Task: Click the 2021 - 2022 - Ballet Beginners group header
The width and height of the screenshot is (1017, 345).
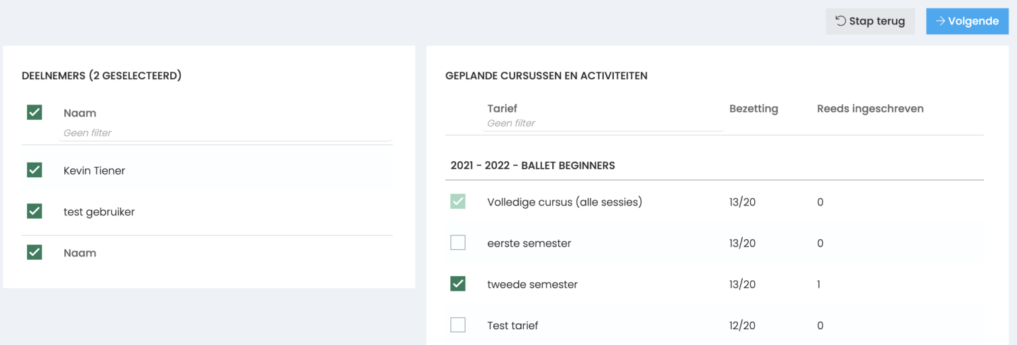Action: click(x=533, y=165)
